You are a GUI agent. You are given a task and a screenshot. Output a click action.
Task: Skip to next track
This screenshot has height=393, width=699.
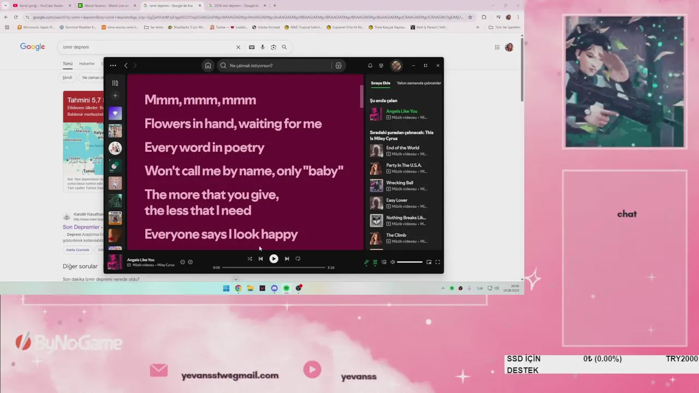[287, 259]
